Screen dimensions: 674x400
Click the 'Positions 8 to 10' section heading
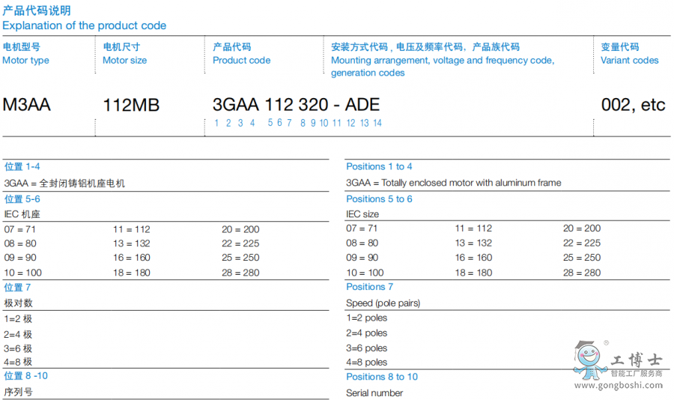tap(382, 377)
